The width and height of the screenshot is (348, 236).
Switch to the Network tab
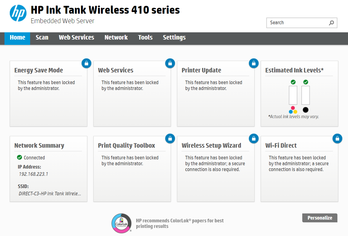[116, 37]
